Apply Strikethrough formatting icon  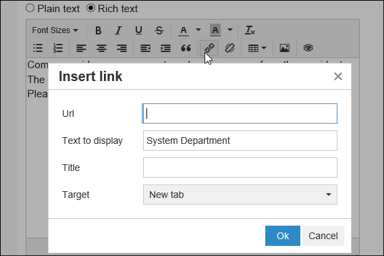point(159,30)
